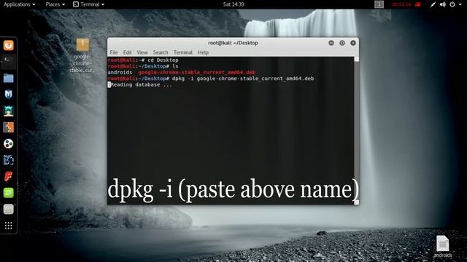This screenshot has height=262, width=467.
Task: Open the terminal Edit menu
Action: (x=127, y=52)
